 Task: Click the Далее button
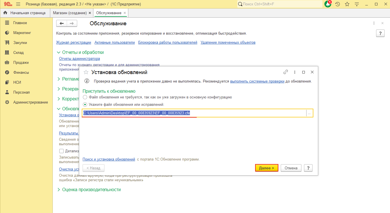pyautogui.click(x=267, y=168)
